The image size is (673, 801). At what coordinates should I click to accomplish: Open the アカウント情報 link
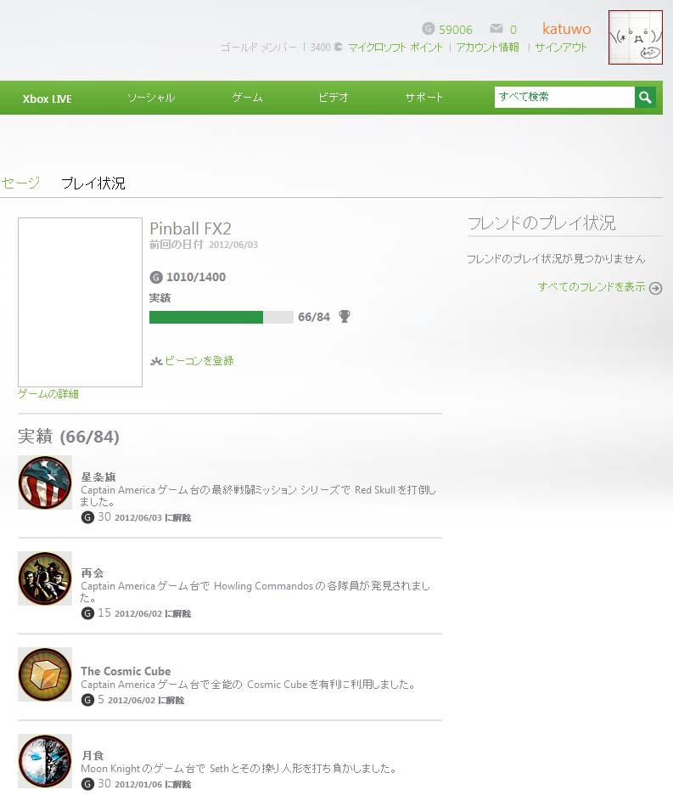487,48
